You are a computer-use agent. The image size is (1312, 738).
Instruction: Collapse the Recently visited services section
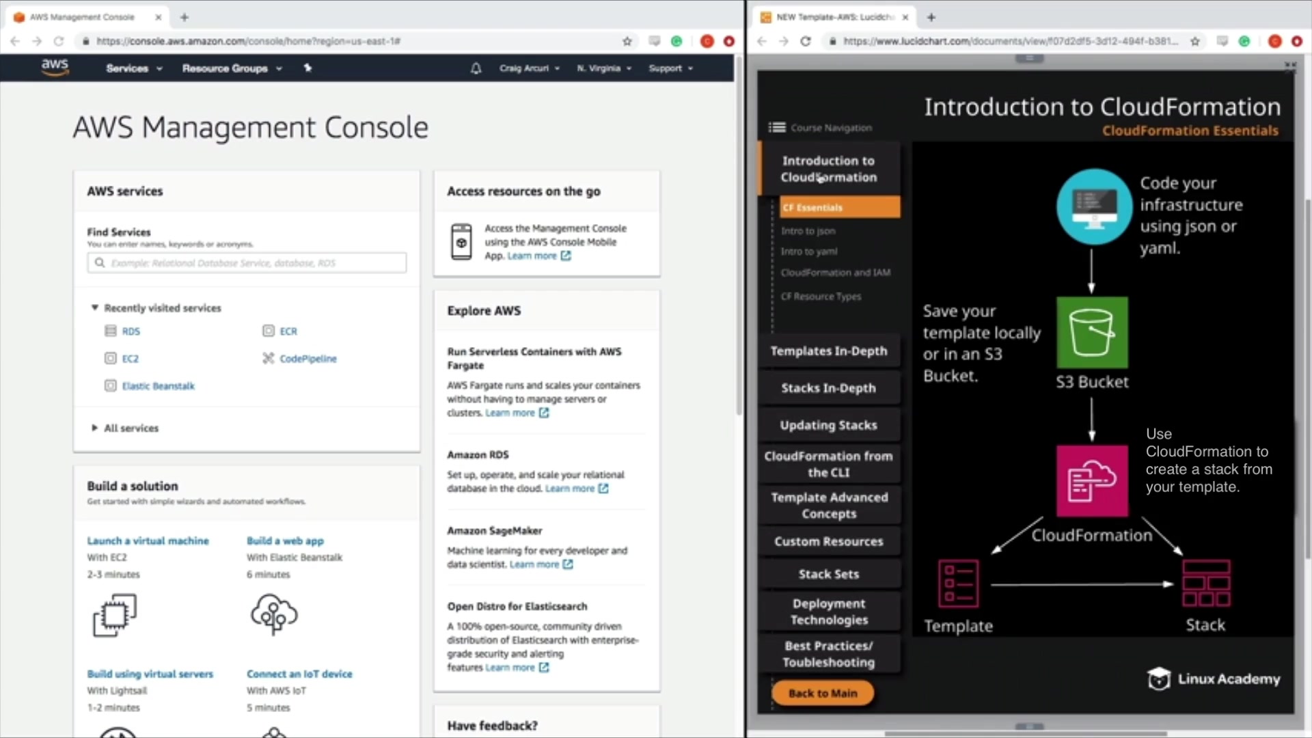coord(95,308)
